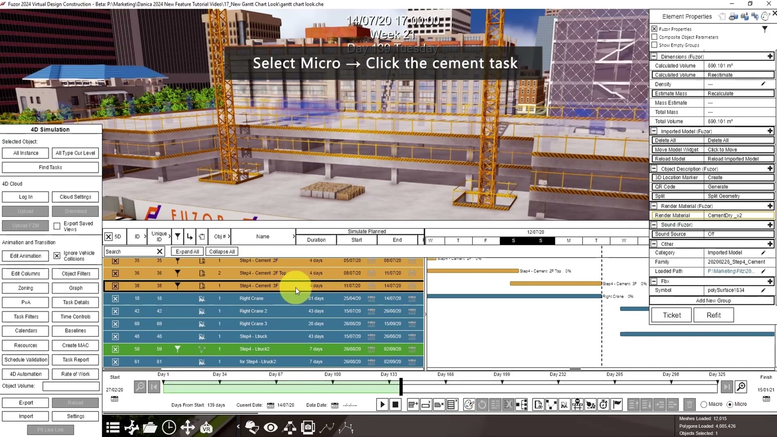Enable the Show Empty Groups checkbox
The image size is (777, 437).
(x=654, y=45)
